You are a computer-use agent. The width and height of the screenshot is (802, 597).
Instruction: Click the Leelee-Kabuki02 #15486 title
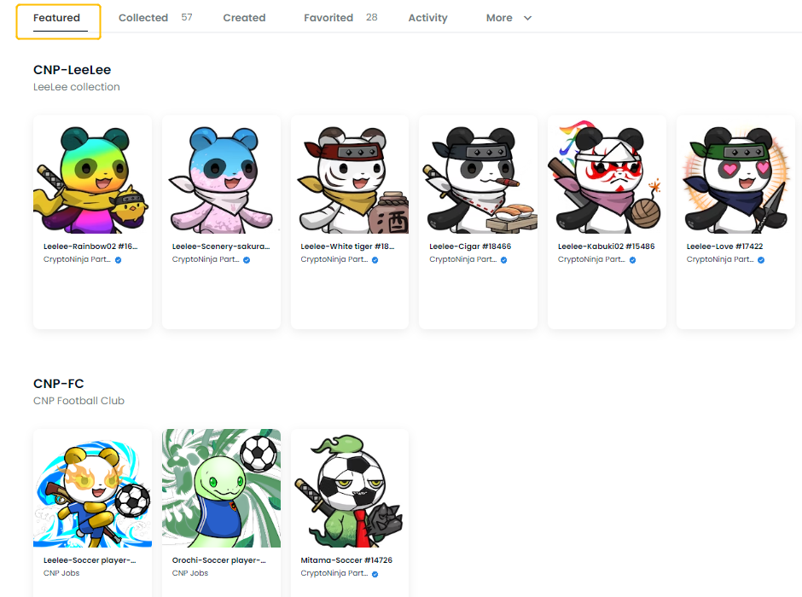tap(606, 246)
